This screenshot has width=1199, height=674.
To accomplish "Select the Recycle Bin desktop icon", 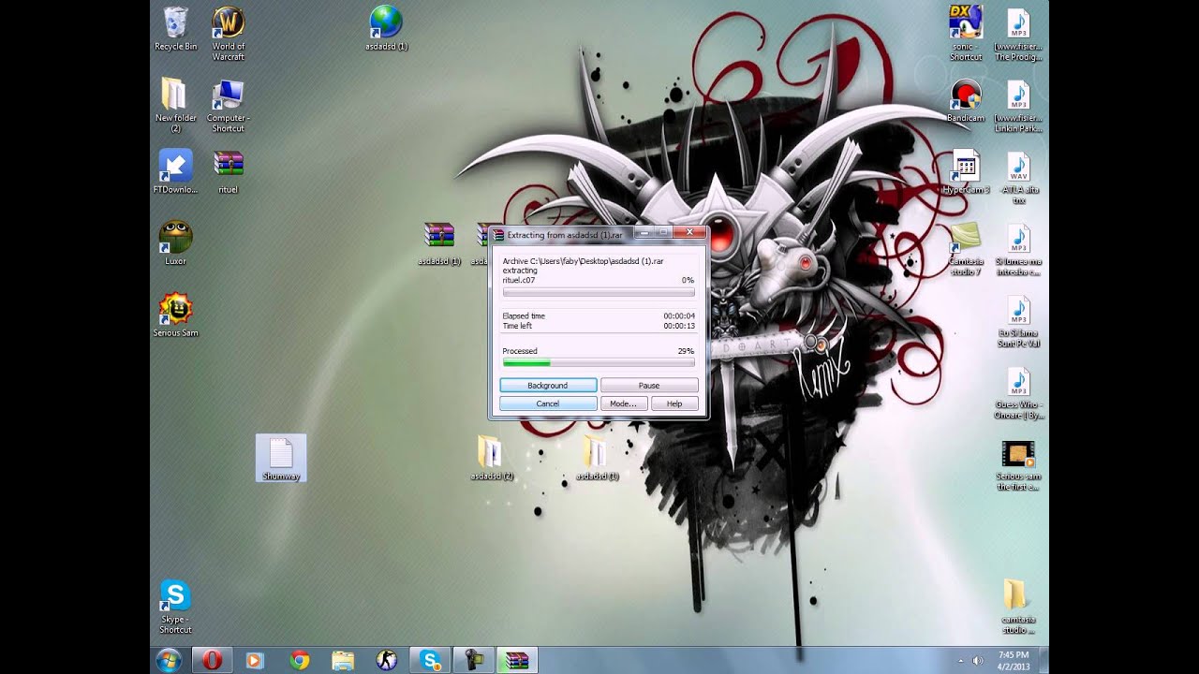I will (175, 28).
